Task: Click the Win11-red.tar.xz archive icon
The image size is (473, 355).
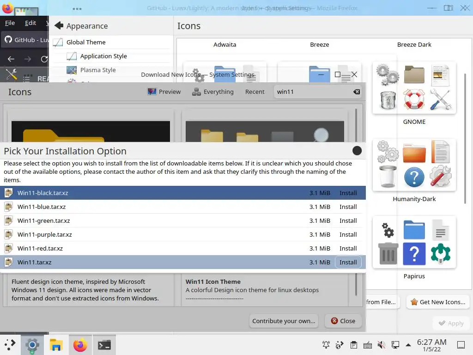Action: point(9,248)
